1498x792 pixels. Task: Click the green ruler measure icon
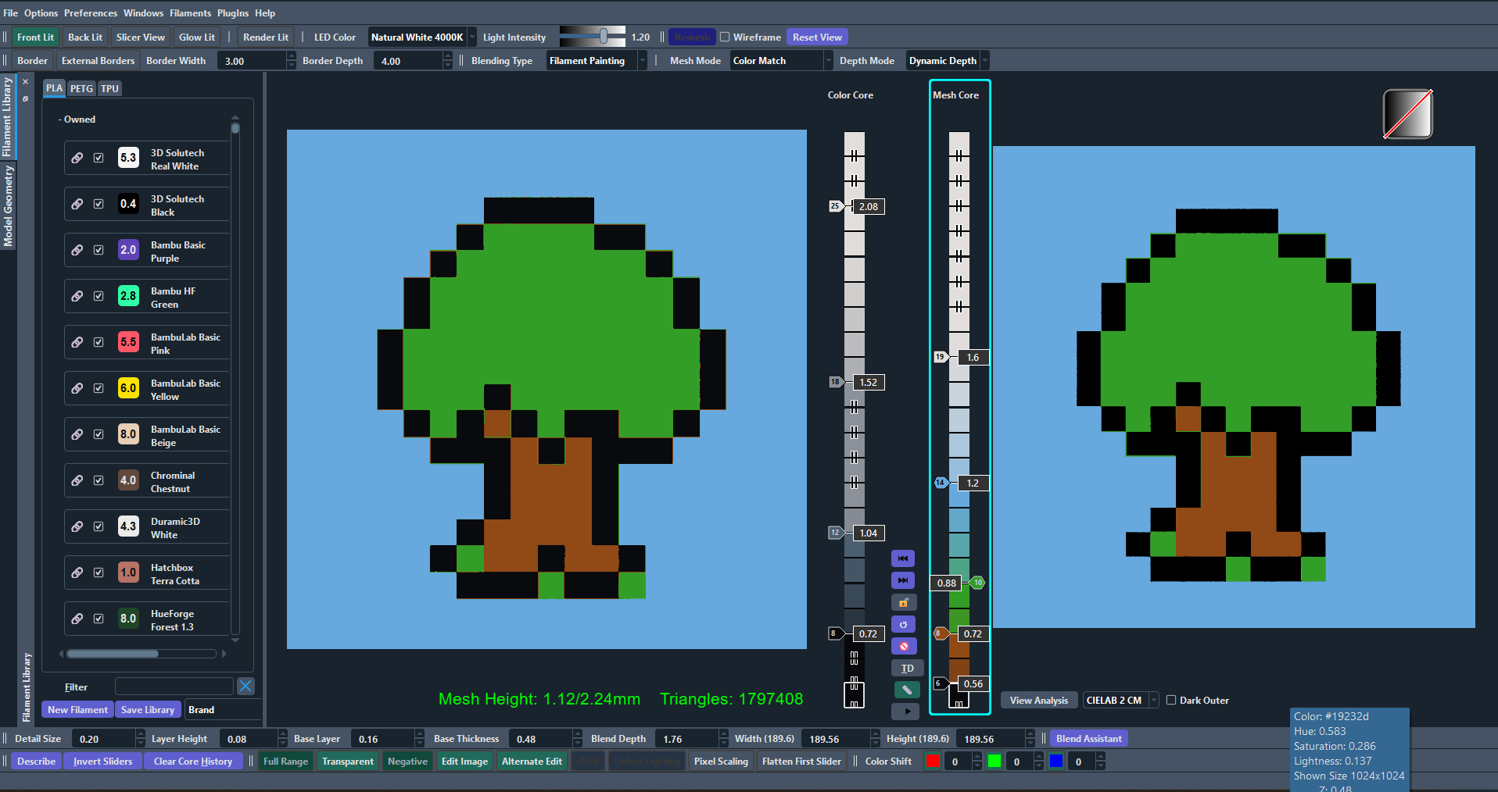click(x=906, y=690)
